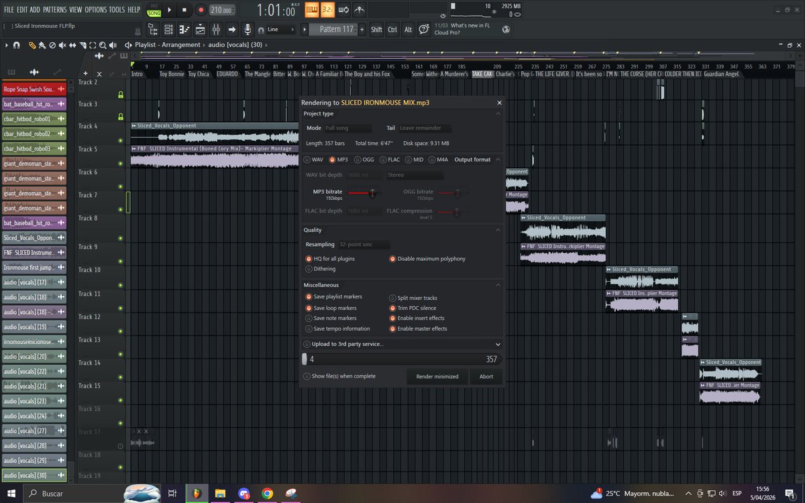Screen dimensions: 805x503
Task: Click the red Record button
Action: tap(200, 9)
